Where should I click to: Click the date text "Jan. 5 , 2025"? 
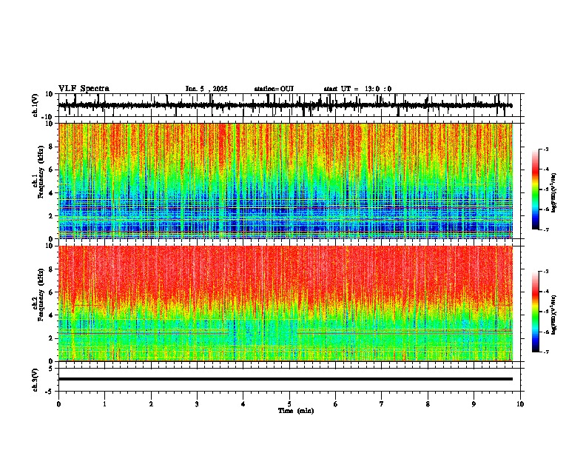(x=206, y=89)
